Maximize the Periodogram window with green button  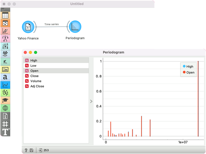[x=35, y=52]
